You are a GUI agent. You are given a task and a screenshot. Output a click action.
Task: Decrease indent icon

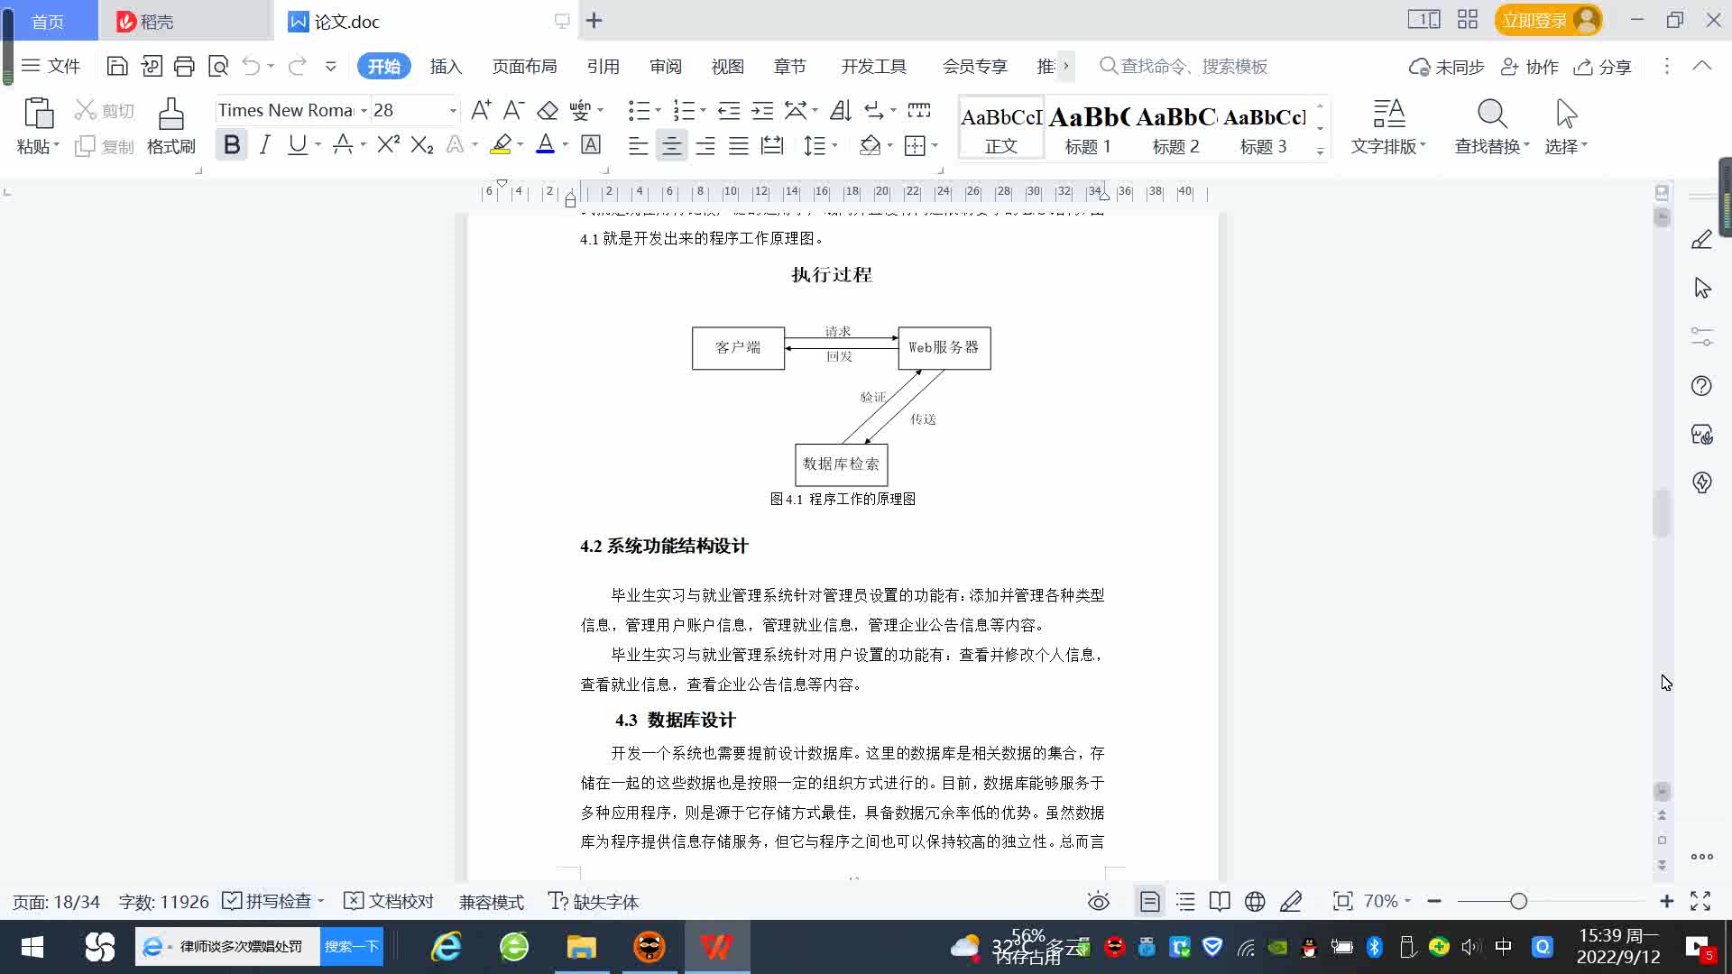(729, 110)
